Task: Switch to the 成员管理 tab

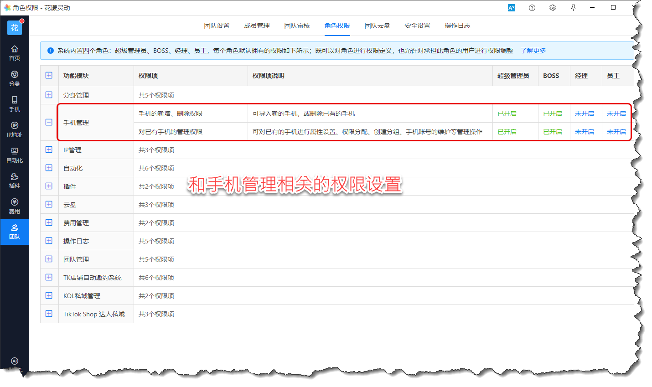Action: [257, 26]
